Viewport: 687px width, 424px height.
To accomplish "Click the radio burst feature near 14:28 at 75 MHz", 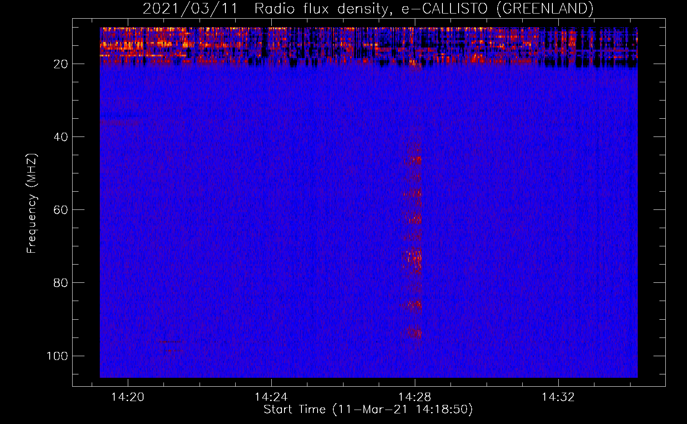I will tap(412, 260).
